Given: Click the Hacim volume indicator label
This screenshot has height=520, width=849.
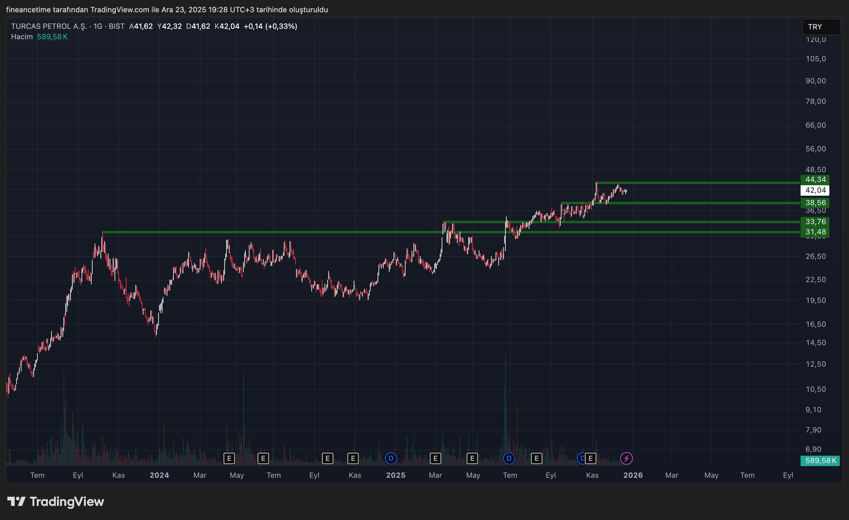Looking at the screenshot, I should coord(22,36).
